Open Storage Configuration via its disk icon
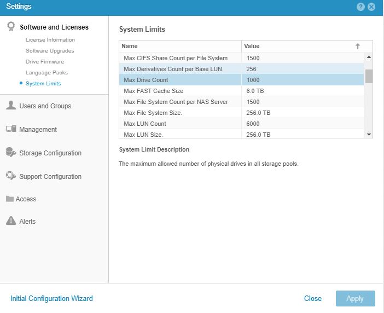The image size is (384, 313). 10,153
